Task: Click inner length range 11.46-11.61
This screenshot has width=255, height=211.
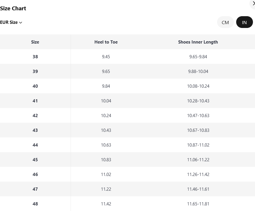Action: pos(198,189)
